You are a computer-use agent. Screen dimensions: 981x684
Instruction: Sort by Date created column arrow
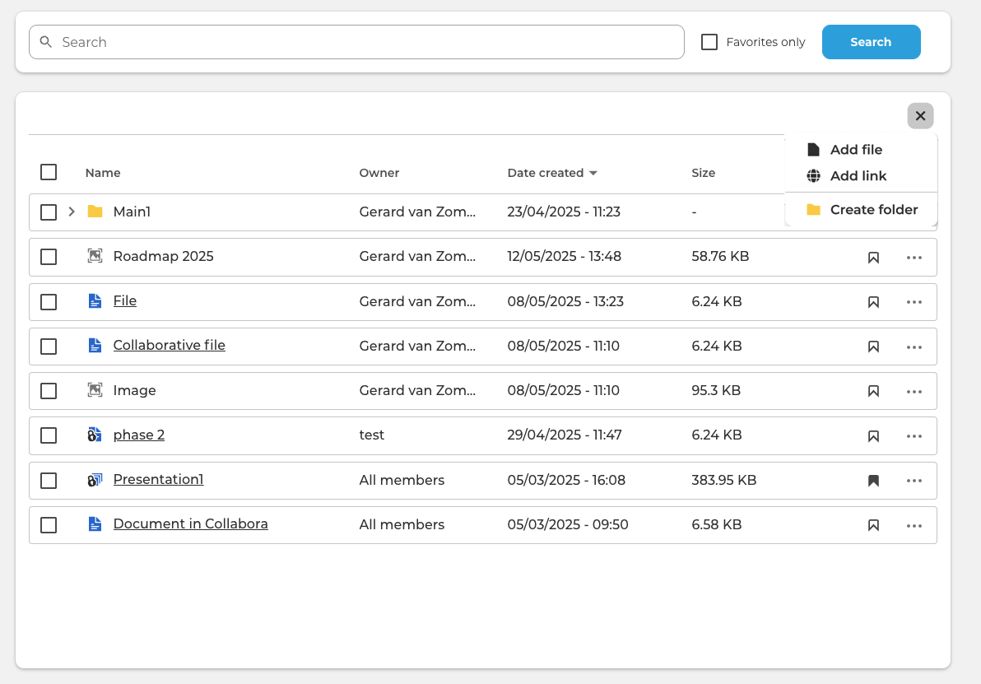[593, 173]
